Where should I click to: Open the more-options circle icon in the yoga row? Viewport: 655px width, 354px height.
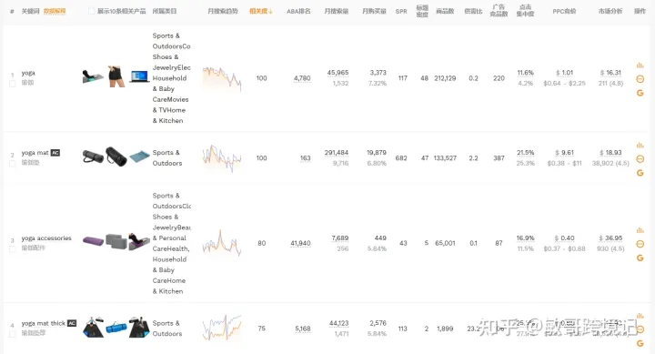point(640,79)
